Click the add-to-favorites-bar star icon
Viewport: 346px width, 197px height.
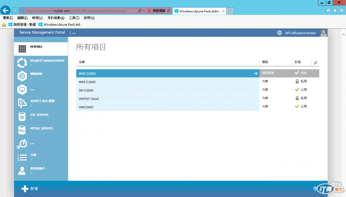coord(4,25)
